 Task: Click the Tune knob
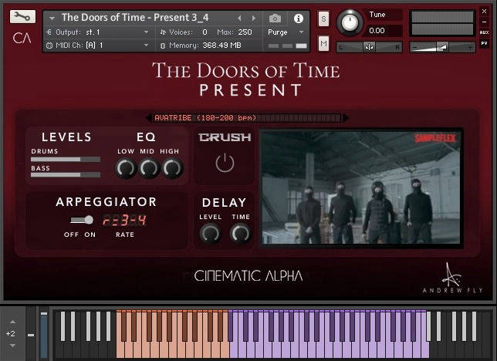pyautogui.click(x=350, y=22)
